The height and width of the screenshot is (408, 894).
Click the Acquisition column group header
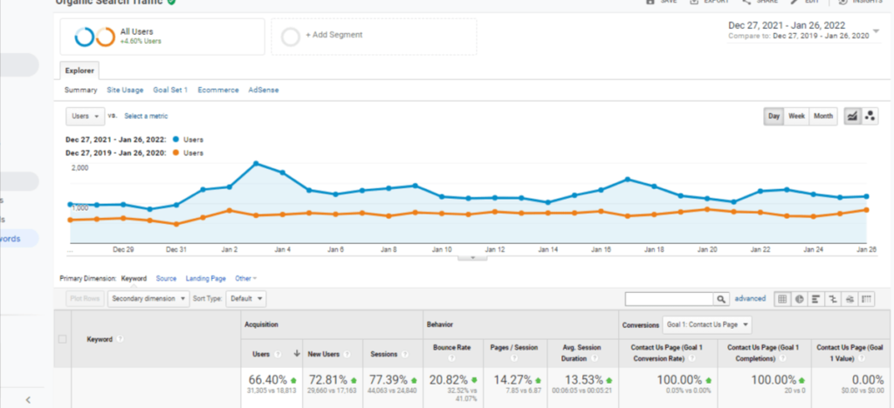click(x=262, y=323)
